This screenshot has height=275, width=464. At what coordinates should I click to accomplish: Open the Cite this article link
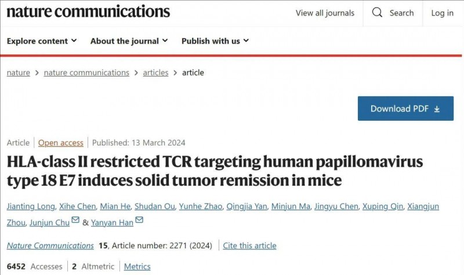pos(249,245)
